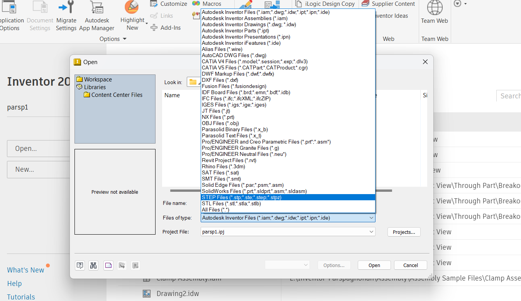Screen dimensions: 521x301
Task: Choose STEP Files (*.stp;*.ste;*.step;*.stpz) type
Action: coord(288,197)
